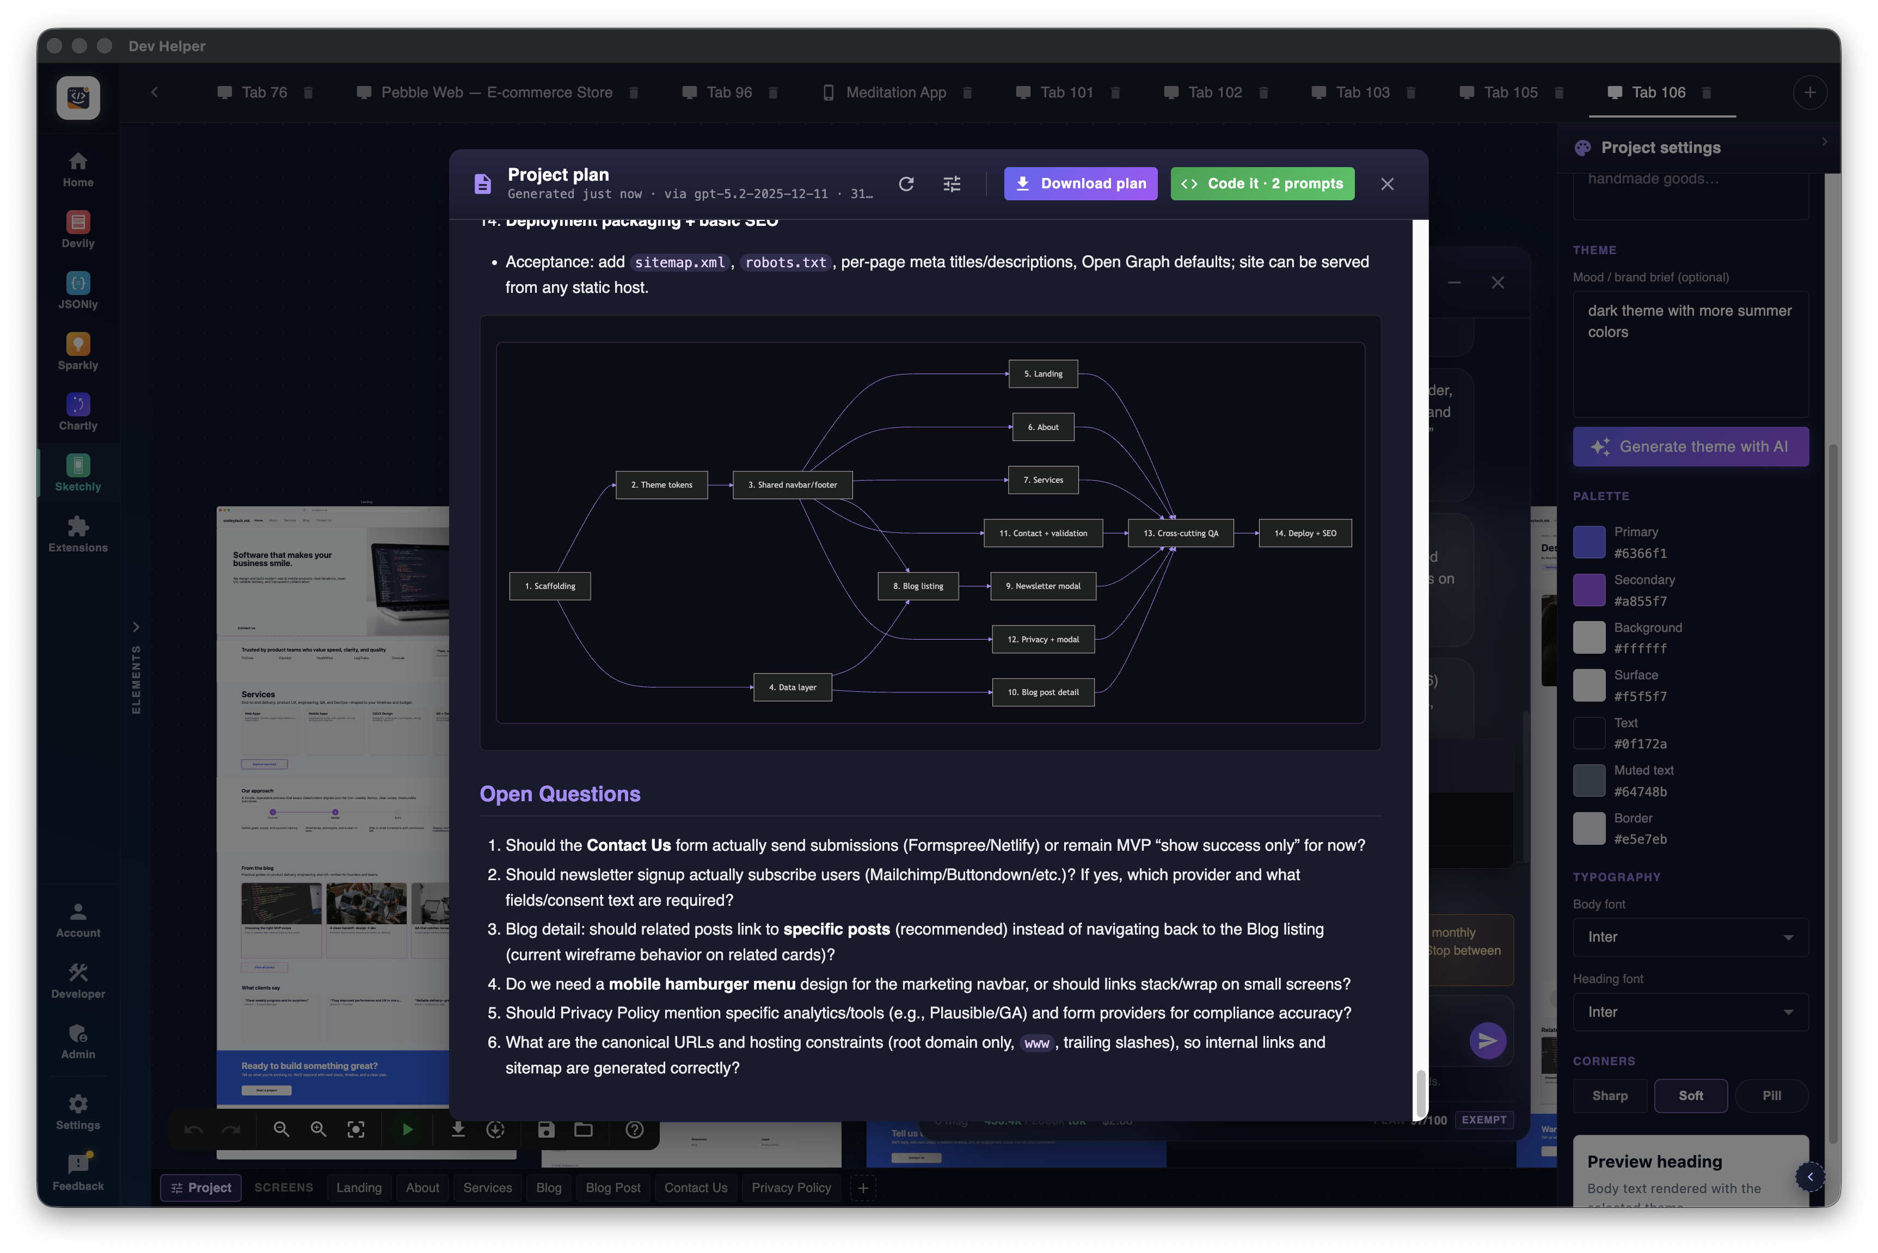Open Settings in the sidebar

[x=77, y=1111]
